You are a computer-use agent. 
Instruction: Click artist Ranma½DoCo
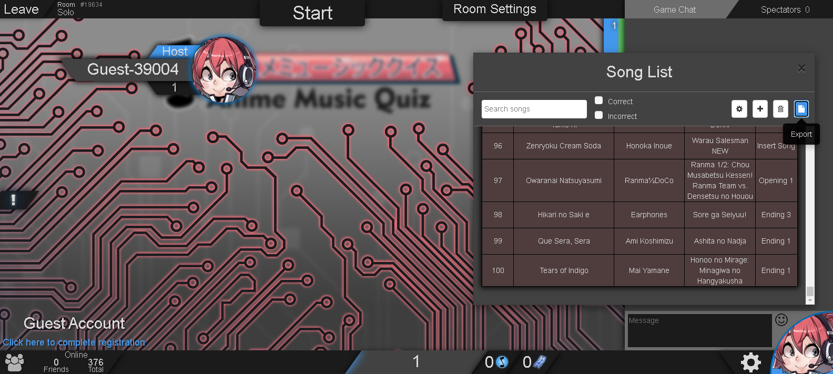(x=649, y=180)
